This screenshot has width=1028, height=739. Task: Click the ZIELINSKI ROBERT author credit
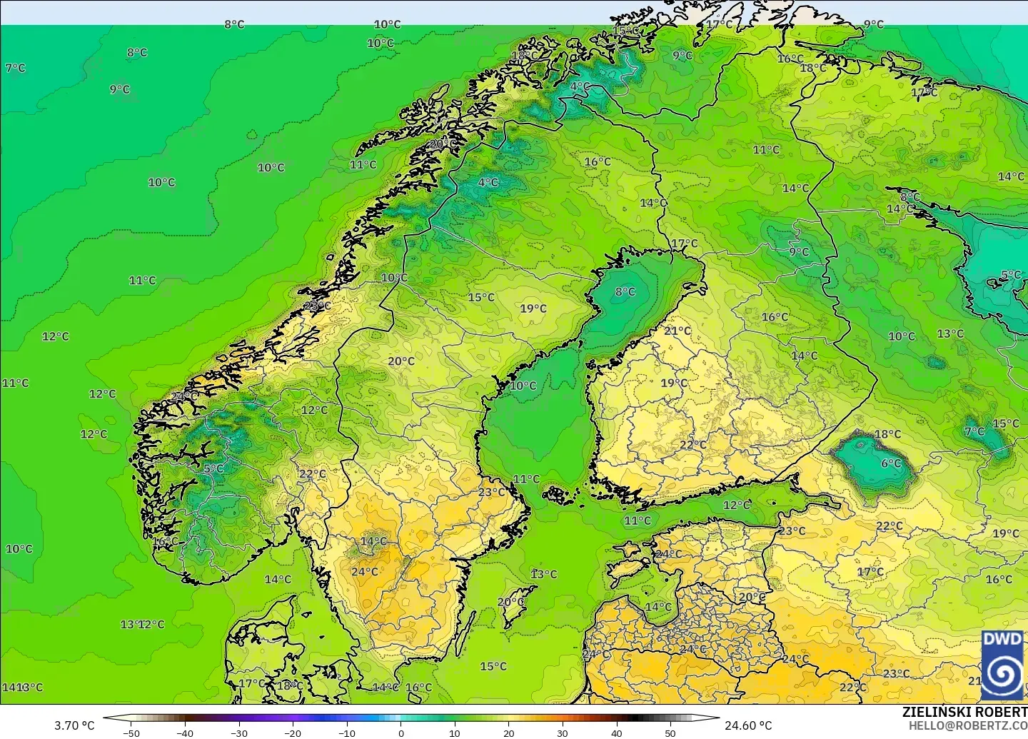tap(964, 713)
